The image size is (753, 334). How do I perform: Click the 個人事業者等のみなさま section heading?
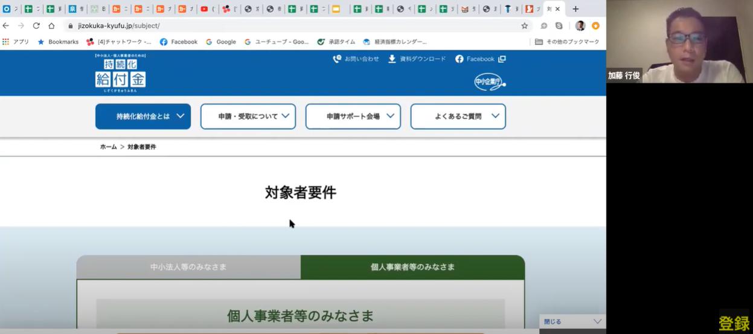click(x=300, y=315)
